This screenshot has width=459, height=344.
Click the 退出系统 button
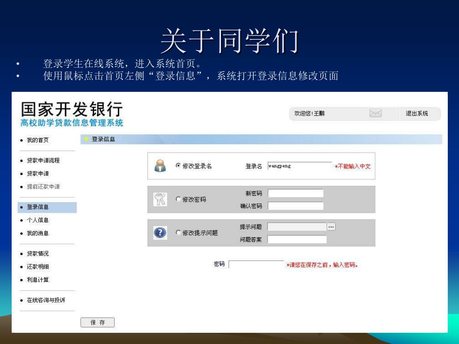point(417,114)
